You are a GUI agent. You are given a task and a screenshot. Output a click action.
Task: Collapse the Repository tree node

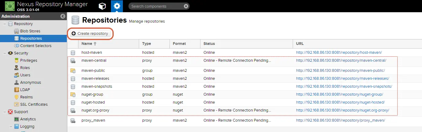5,24
